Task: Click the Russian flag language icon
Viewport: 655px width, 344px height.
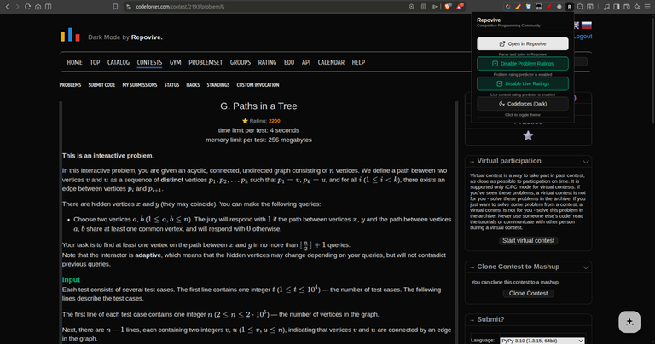Action: pos(587,26)
